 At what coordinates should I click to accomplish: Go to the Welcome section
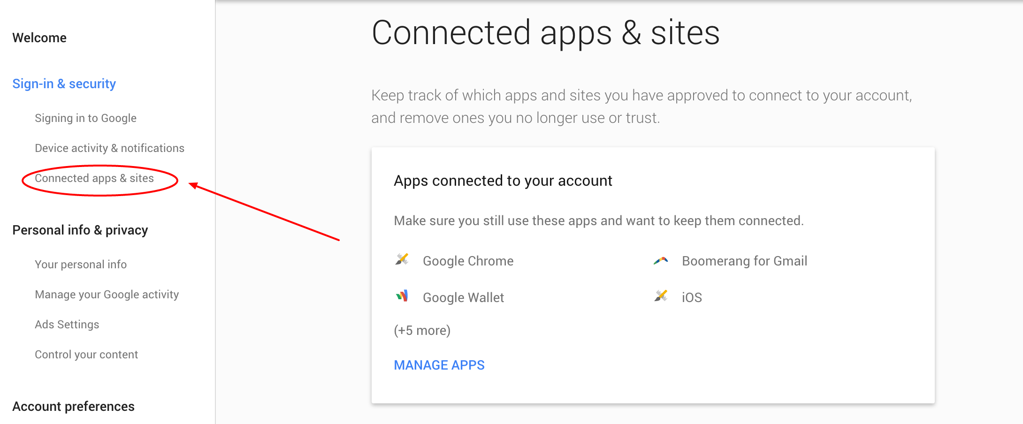(39, 38)
